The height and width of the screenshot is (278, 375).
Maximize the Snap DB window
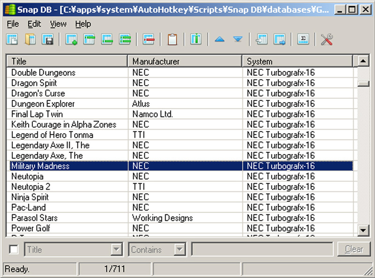pyautogui.click(x=352, y=9)
